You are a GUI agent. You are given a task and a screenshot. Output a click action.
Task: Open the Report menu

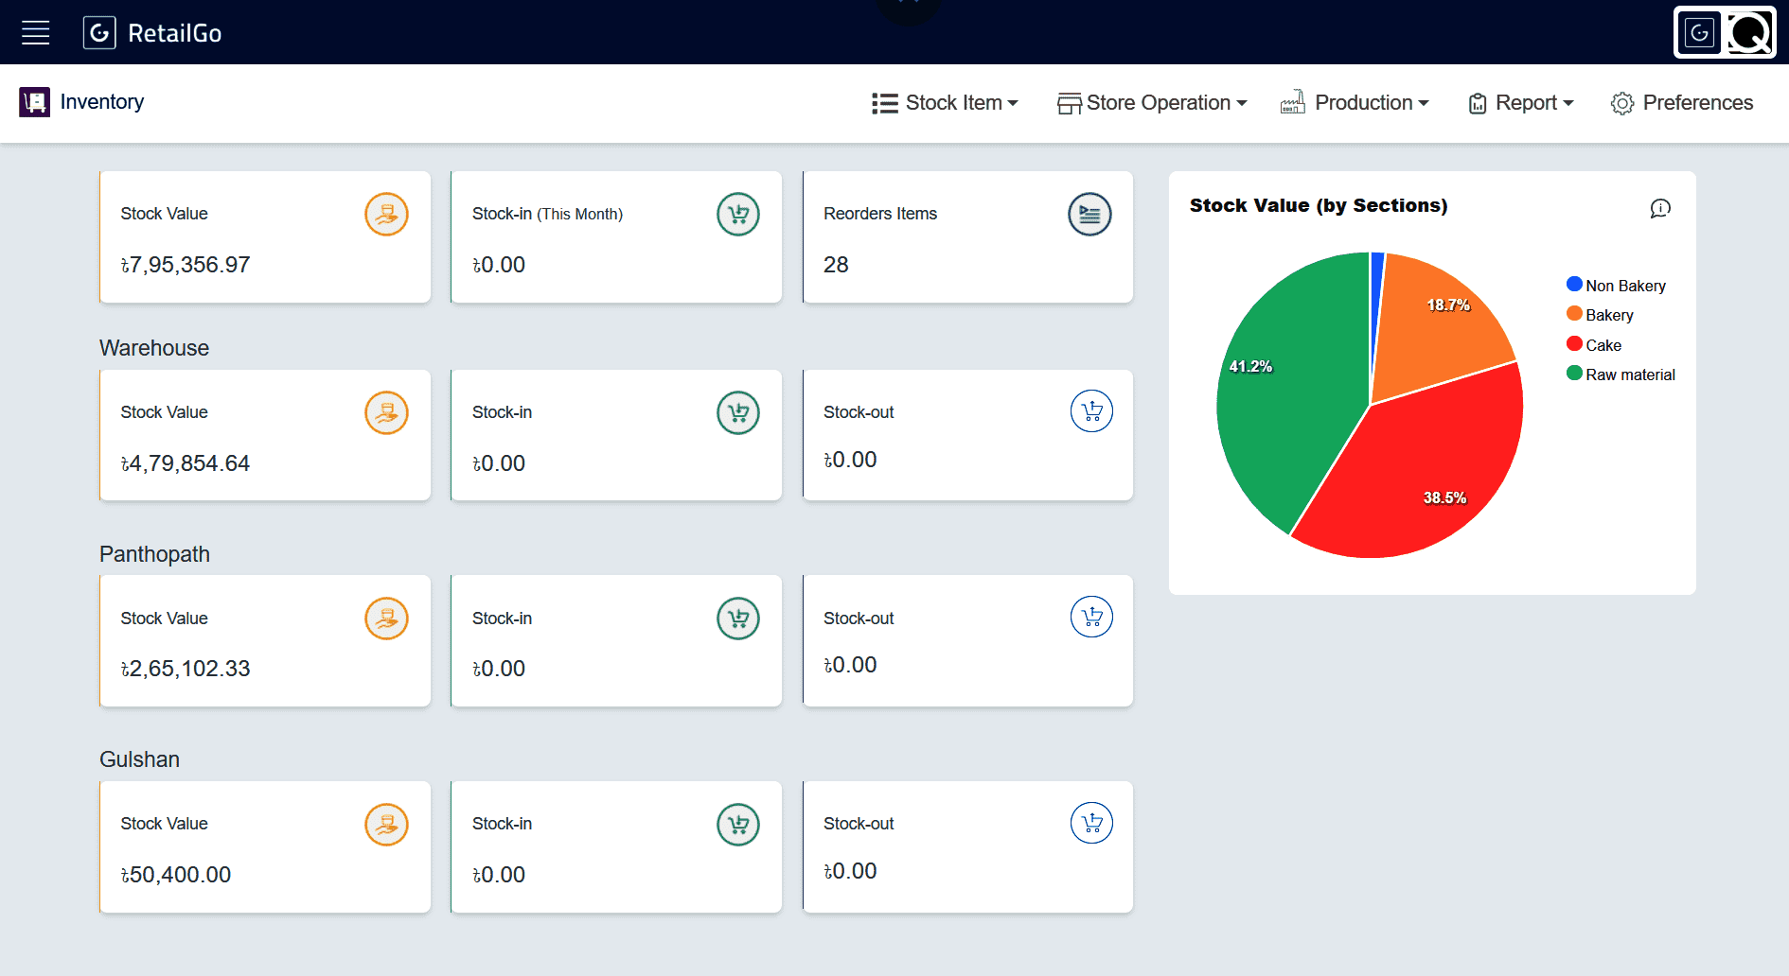1521,103
